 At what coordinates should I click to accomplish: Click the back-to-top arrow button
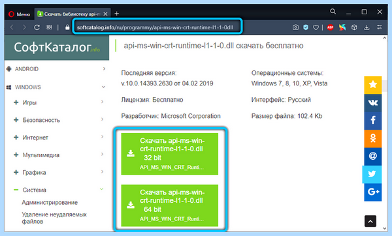(370, 221)
